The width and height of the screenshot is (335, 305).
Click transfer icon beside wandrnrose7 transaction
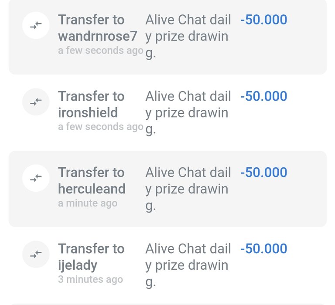[36, 25]
